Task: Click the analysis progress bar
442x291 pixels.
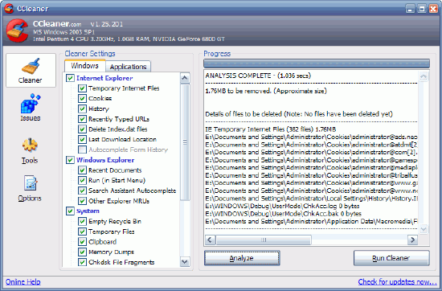Action: (317, 64)
